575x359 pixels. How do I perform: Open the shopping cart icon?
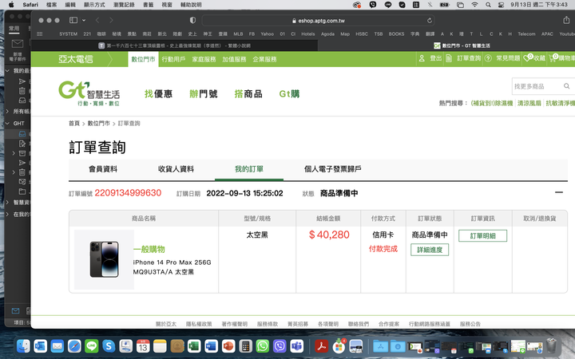tap(553, 58)
